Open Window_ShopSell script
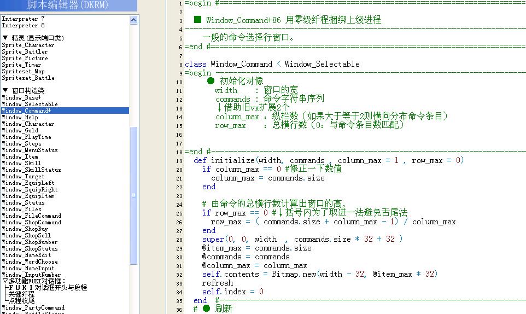Image resolution: width=526 pixels, height=314 pixels. tap(26, 235)
